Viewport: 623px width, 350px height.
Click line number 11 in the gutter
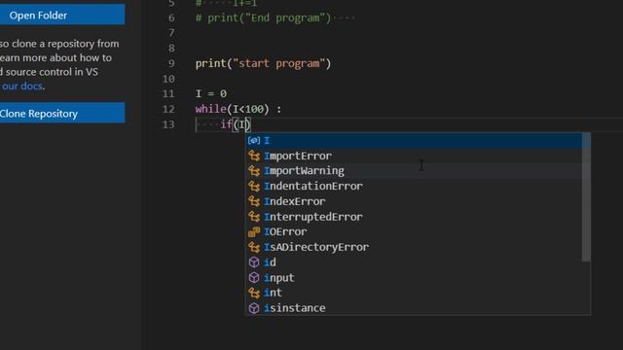(x=168, y=93)
